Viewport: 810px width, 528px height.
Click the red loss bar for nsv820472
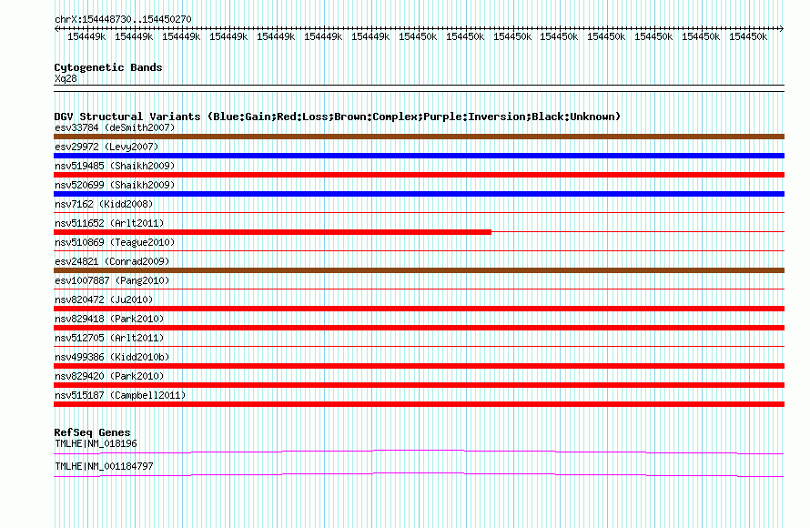[419, 309]
